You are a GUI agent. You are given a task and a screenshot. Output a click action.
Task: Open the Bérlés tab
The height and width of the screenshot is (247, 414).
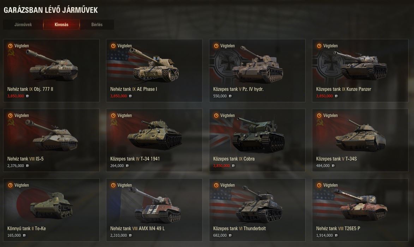tap(97, 25)
